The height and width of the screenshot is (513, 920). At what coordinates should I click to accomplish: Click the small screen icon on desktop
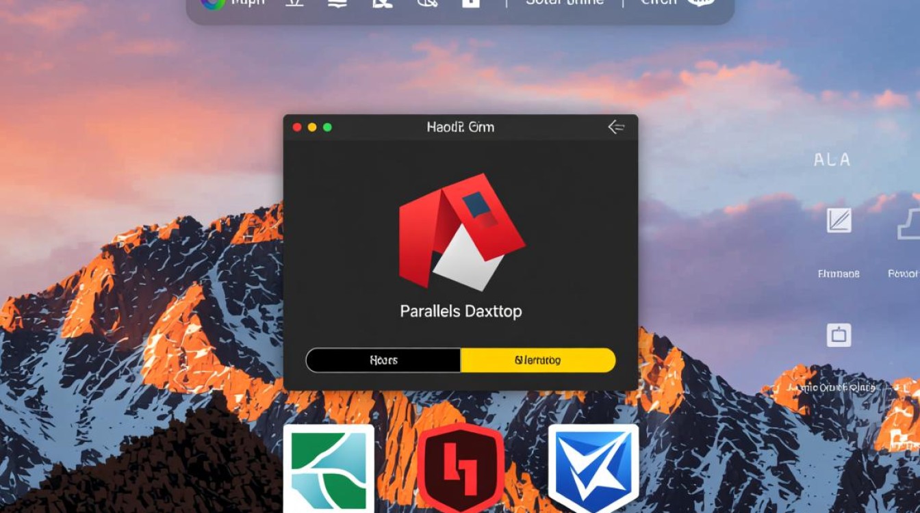[839, 335]
